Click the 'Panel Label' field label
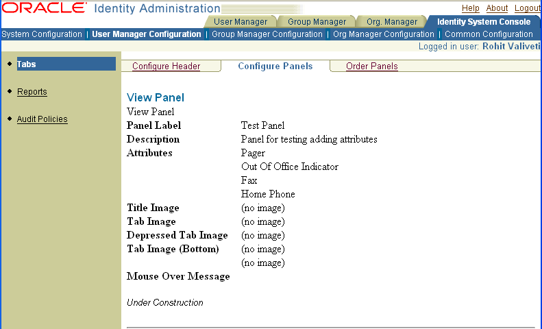This screenshot has height=329, width=542. click(x=153, y=125)
